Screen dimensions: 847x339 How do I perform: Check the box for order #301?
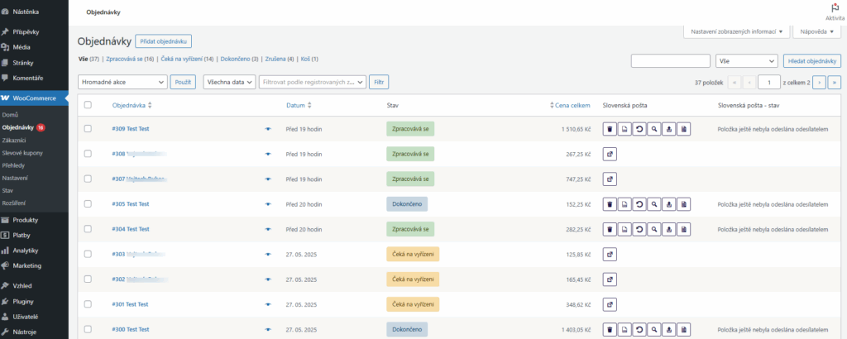pyautogui.click(x=88, y=304)
